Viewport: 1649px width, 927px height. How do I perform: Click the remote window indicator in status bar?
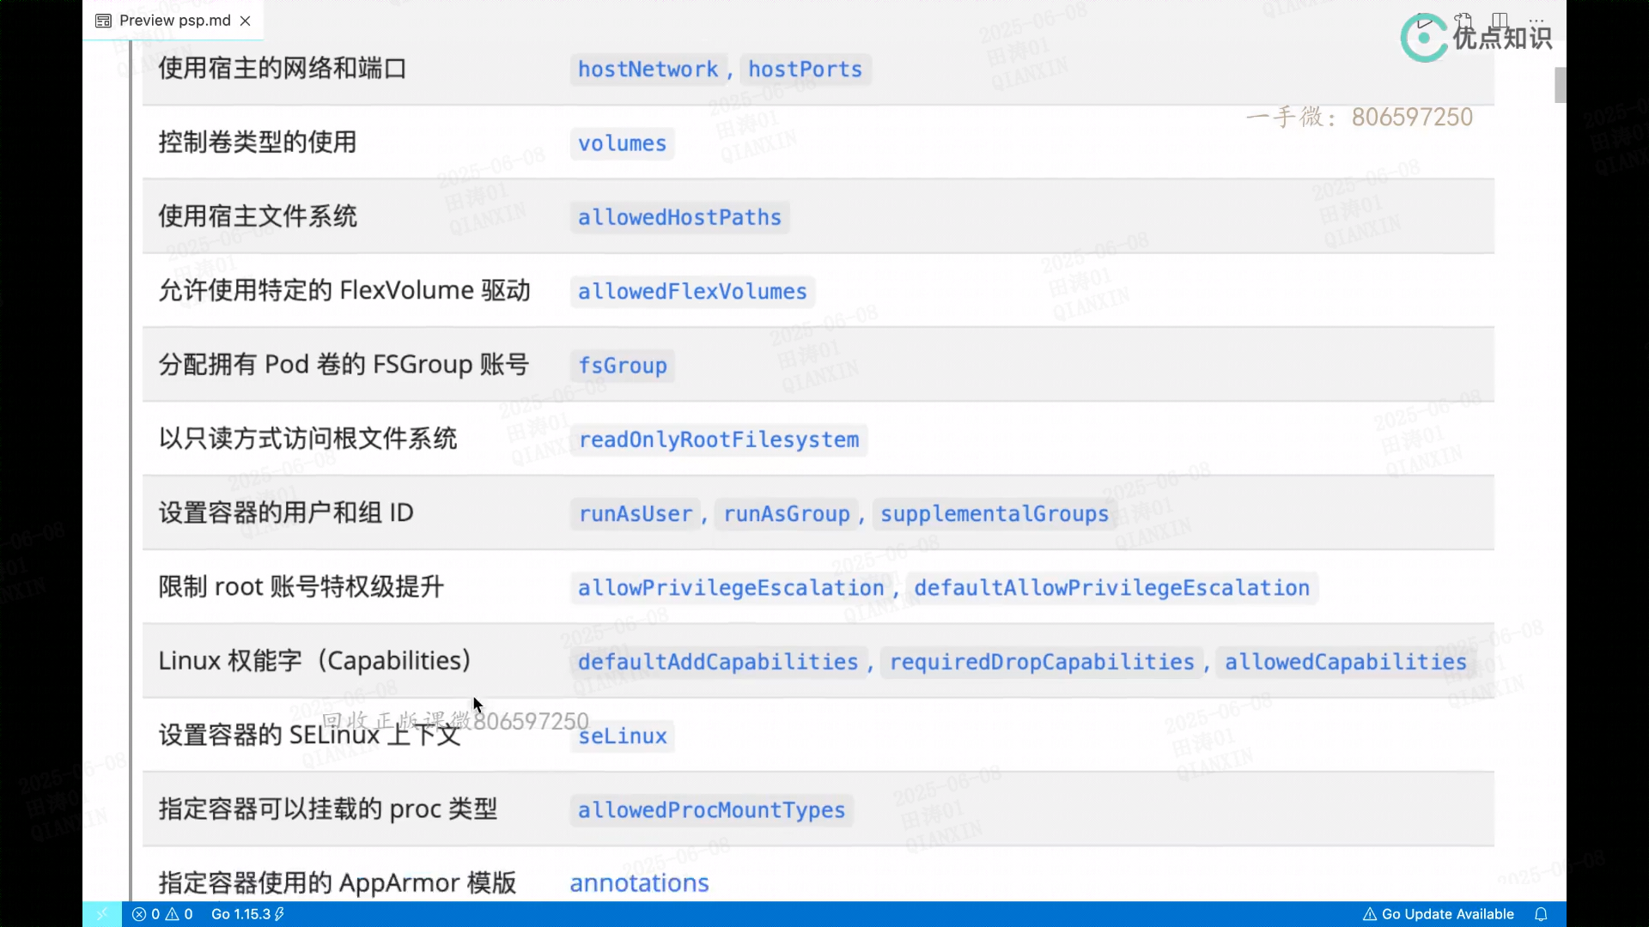(102, 914)
